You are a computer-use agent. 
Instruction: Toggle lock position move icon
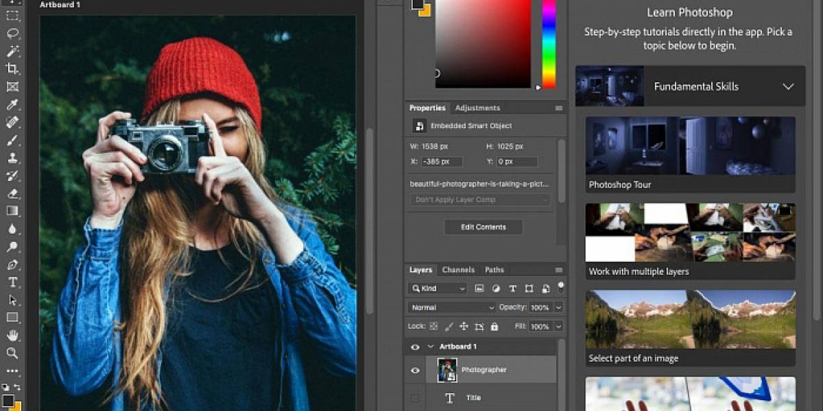pyautogui.click(x=464, y=327)
